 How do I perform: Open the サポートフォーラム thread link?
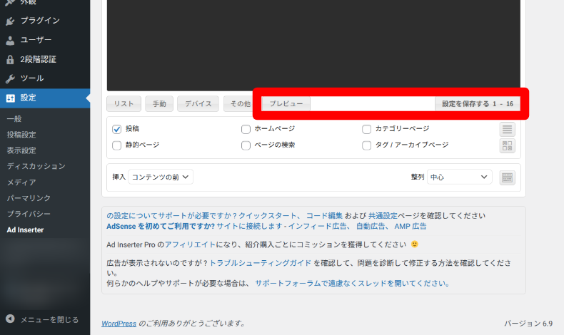click(352, 283)
